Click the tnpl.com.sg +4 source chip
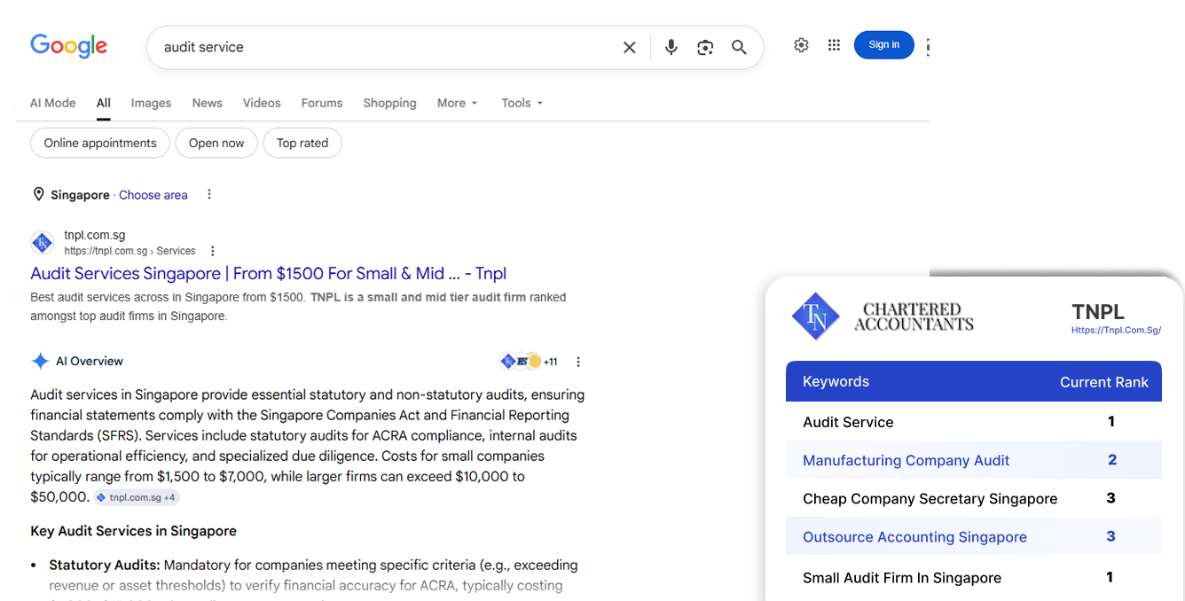This screenshot has width=1185, height=601. pyautogui.click(x=136, y=497)
